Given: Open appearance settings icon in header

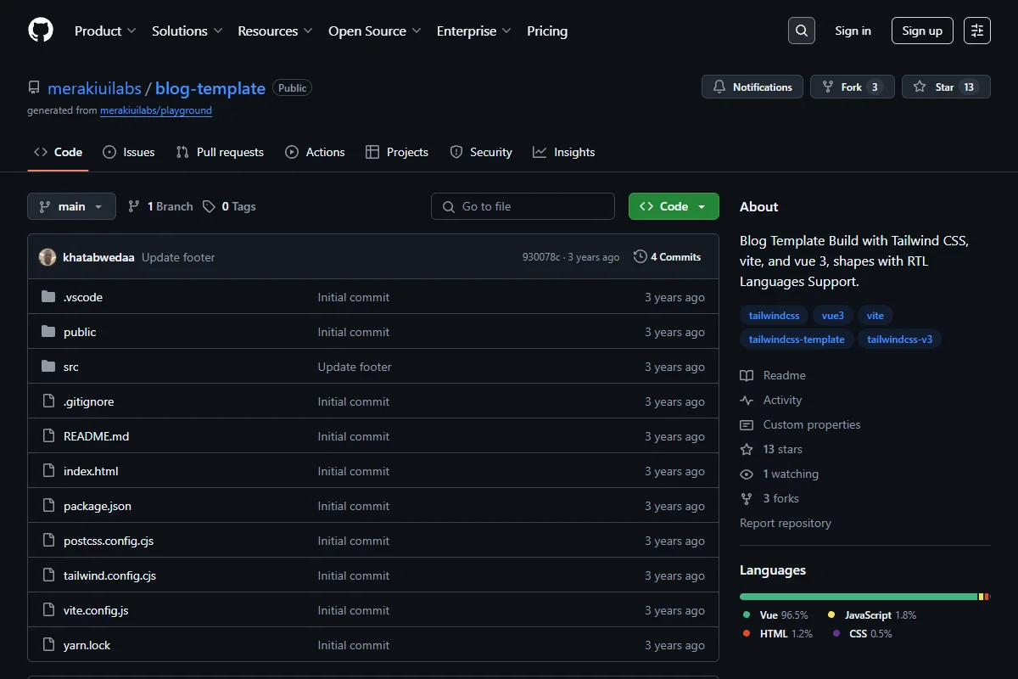Looking at the screenshot, I should click(977, 31).
